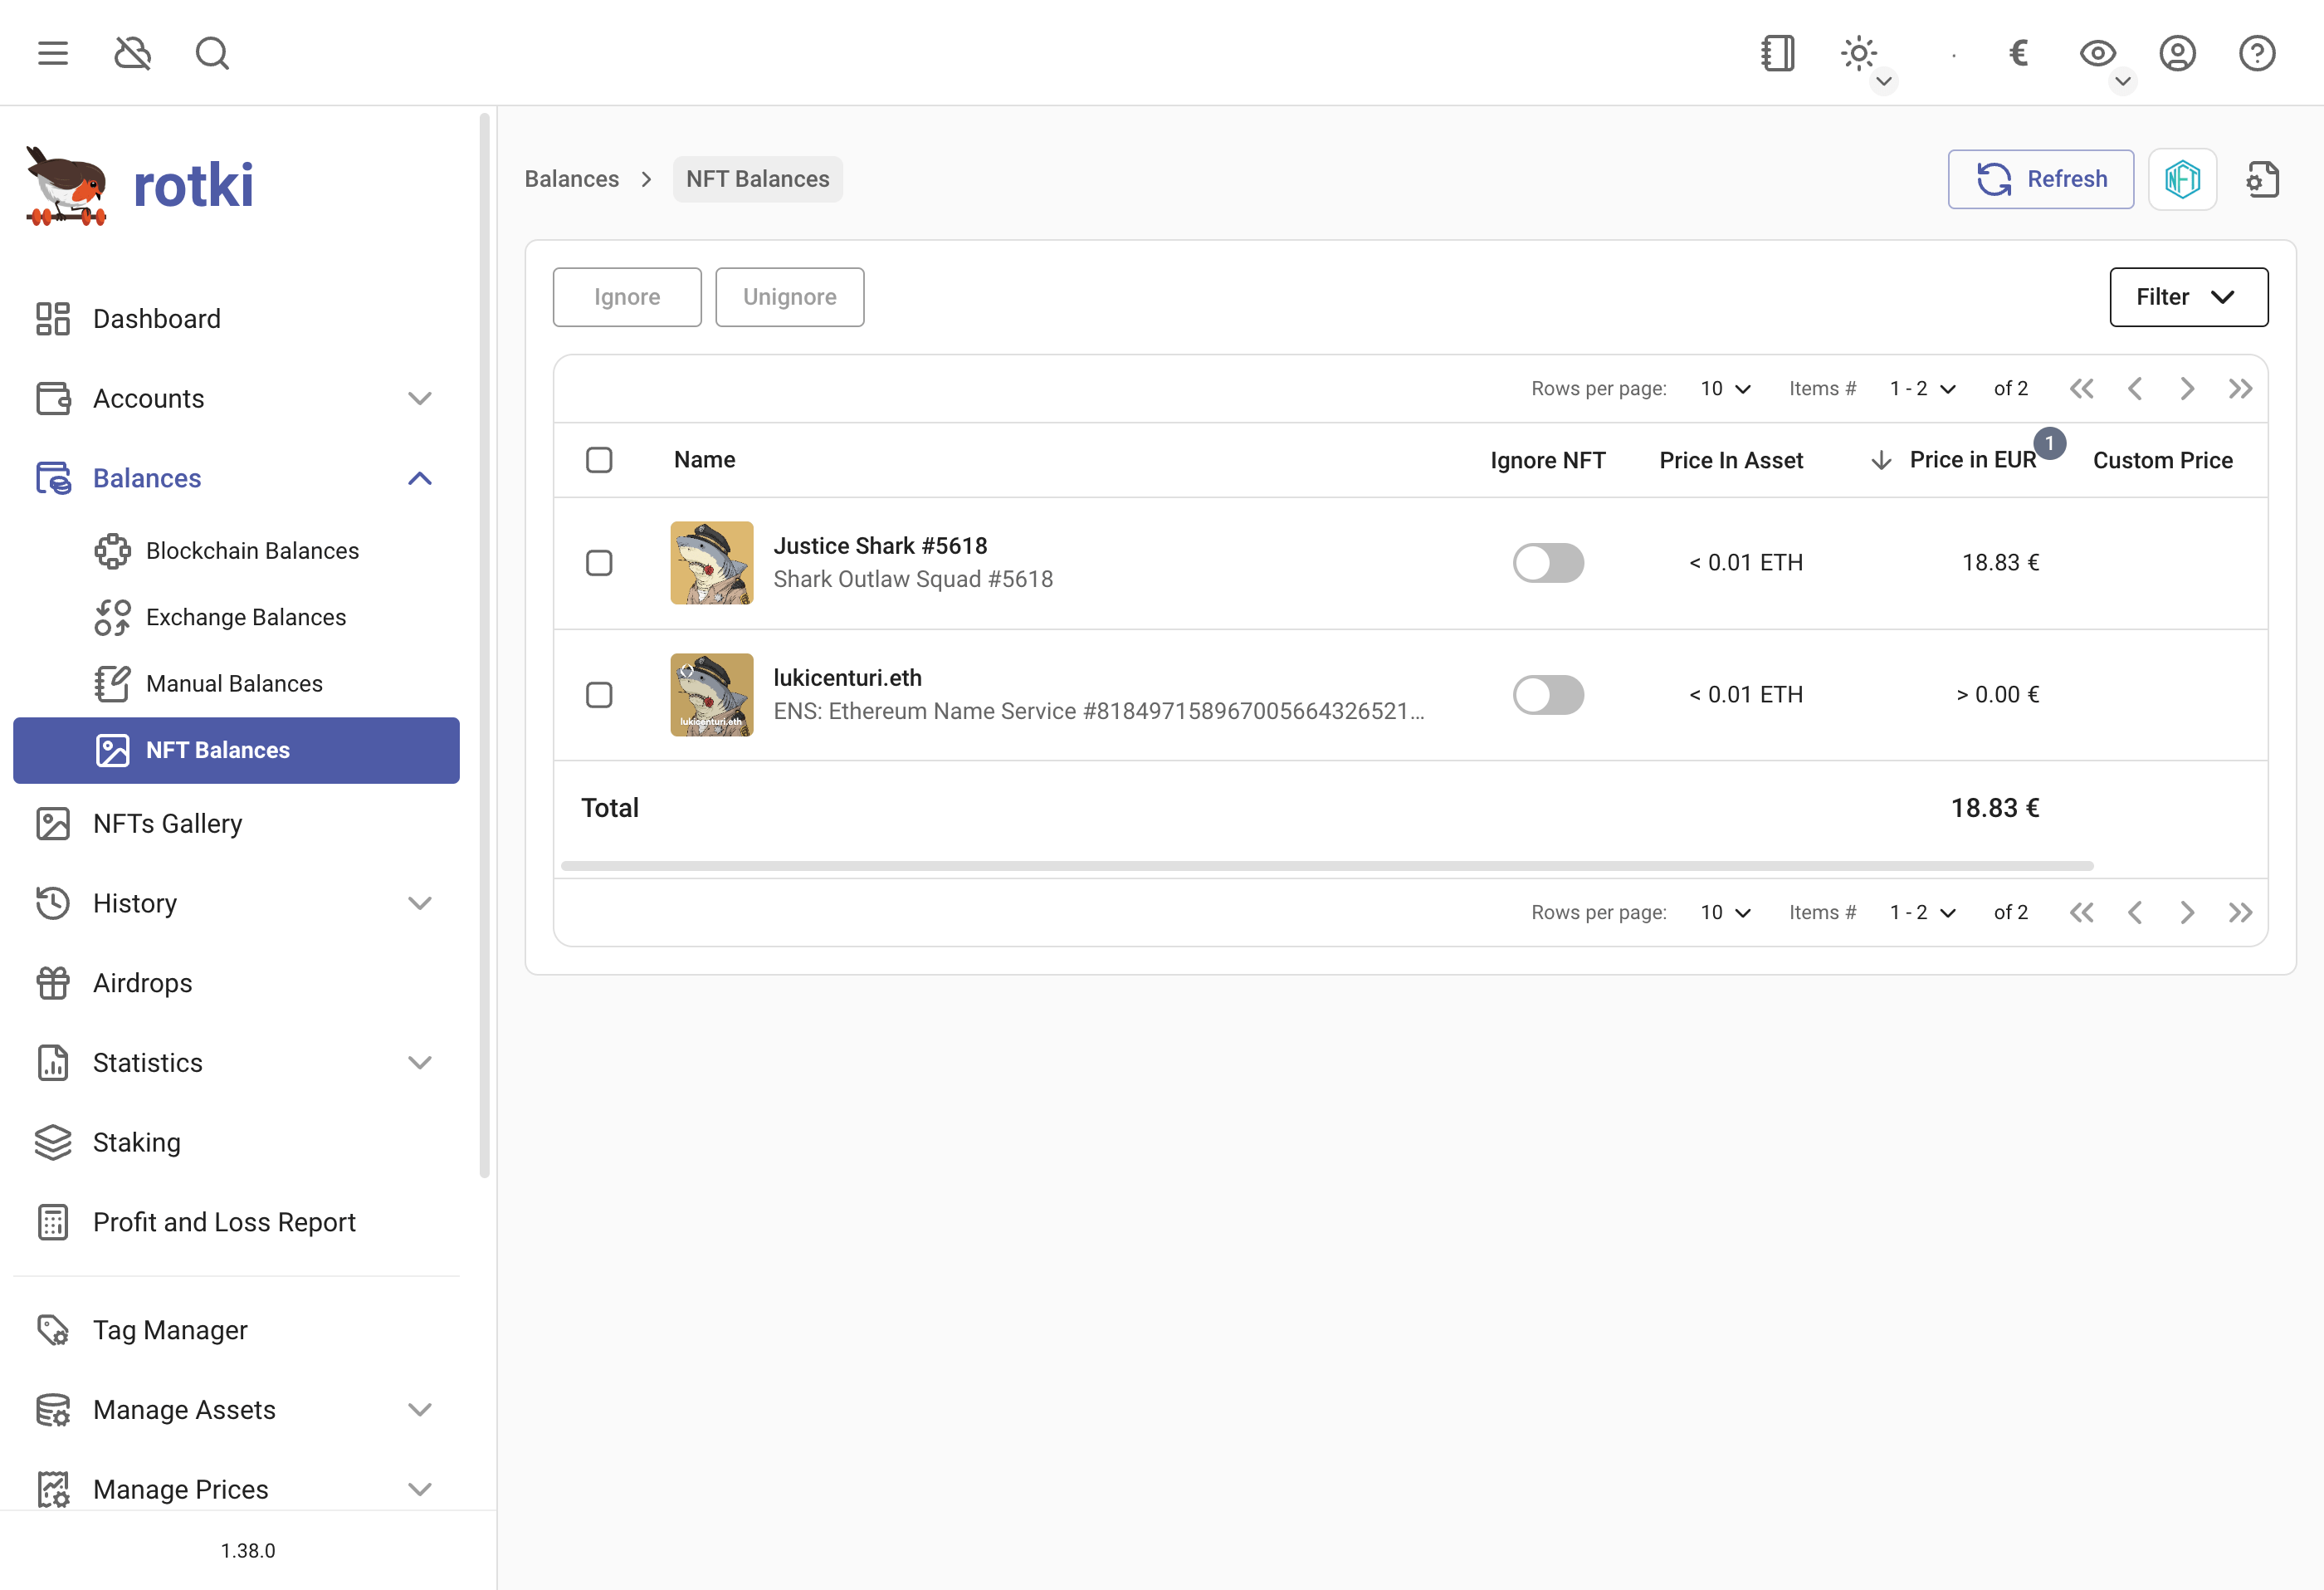Select the Justice Shark #5618 row checkbox
The image size is (2324, 1590).
(x=599, y=564)
